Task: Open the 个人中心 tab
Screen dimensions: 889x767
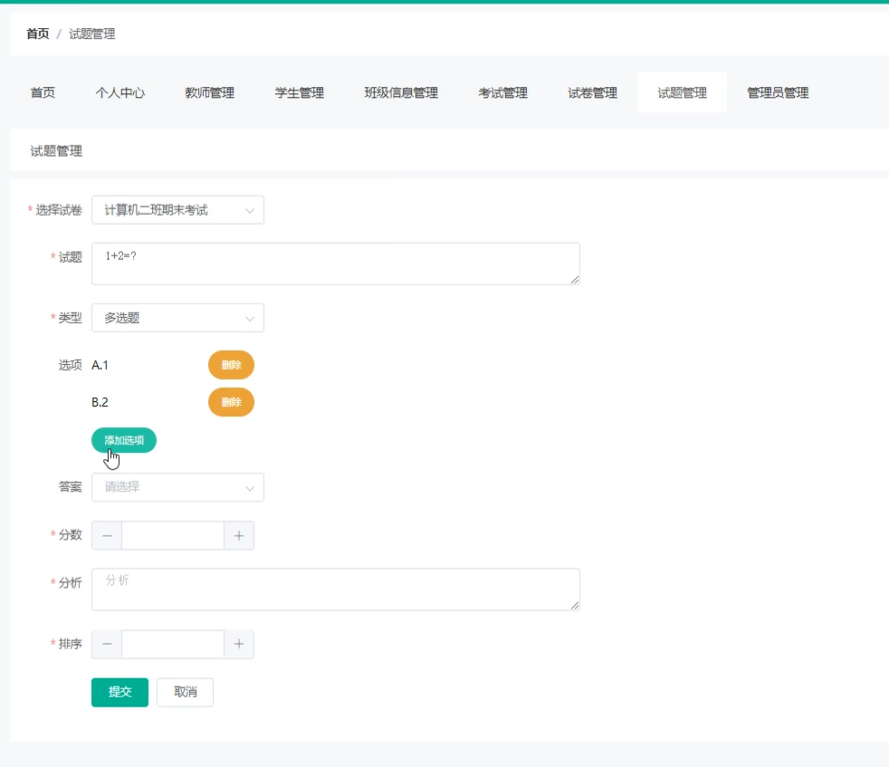Action: click(120, 92)
